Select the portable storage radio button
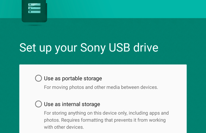The height and width of the screenshot is (133, 206). tap(38, 78)
